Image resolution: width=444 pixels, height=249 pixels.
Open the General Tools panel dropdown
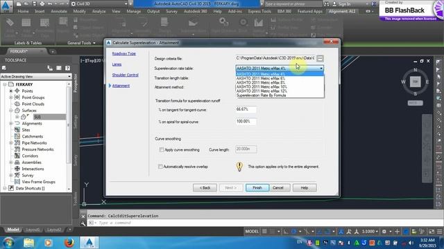(x=81, y=43)
